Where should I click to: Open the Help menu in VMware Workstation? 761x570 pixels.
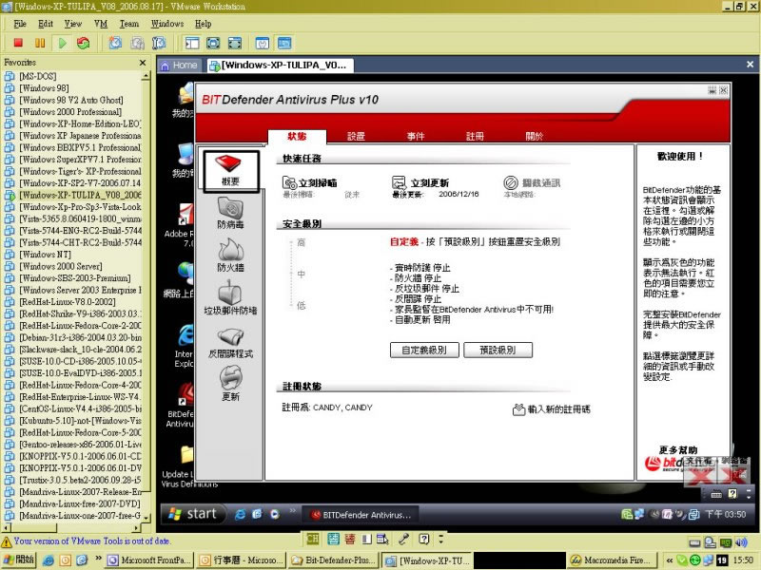click(203, 23)
